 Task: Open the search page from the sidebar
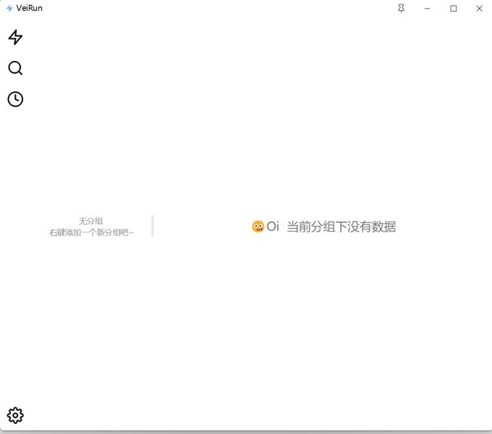[x=15, y=68]
